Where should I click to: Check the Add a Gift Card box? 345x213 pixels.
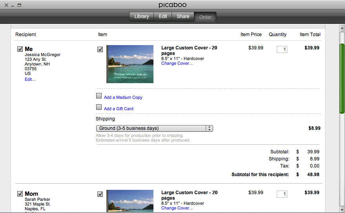[x=99, y=107]
